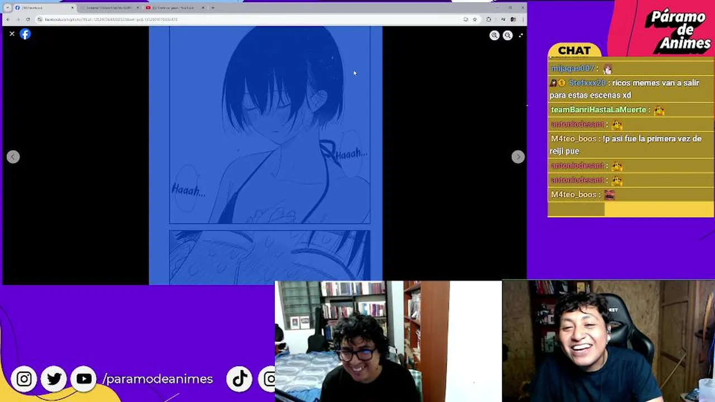Click the TikTok social icon
The width and height of the screenshot is (715, 402).
click(x=240, y=379)
